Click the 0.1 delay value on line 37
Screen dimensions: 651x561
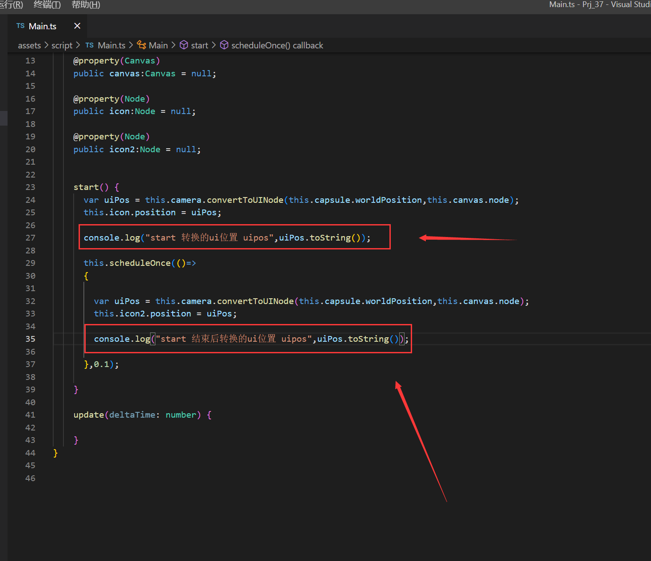(x=102, y=364)
